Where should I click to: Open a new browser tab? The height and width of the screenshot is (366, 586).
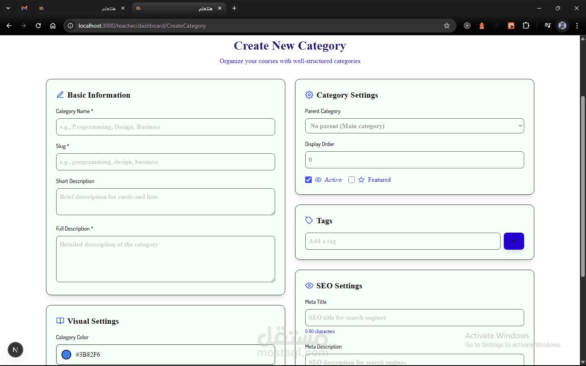tap(234, 8)
